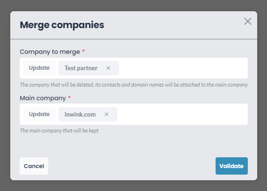Click the 'main company that will be kept' hint
The image size is (267, 191).
coord(59,131)
